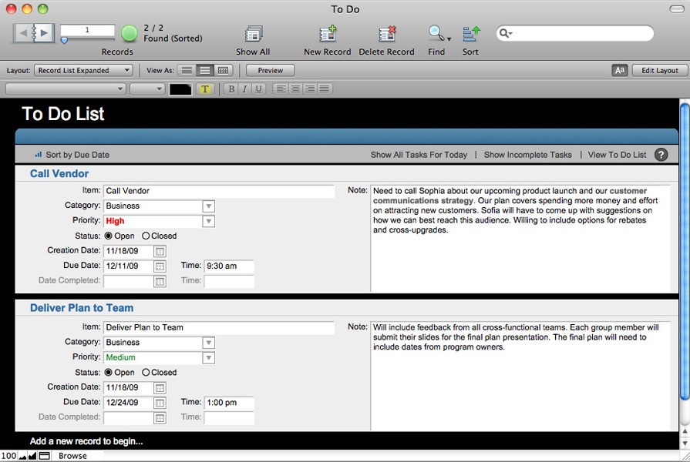The width and height of the screenshot is (690, 462).
Task: Click the Show All records icon
Action: 253,35
